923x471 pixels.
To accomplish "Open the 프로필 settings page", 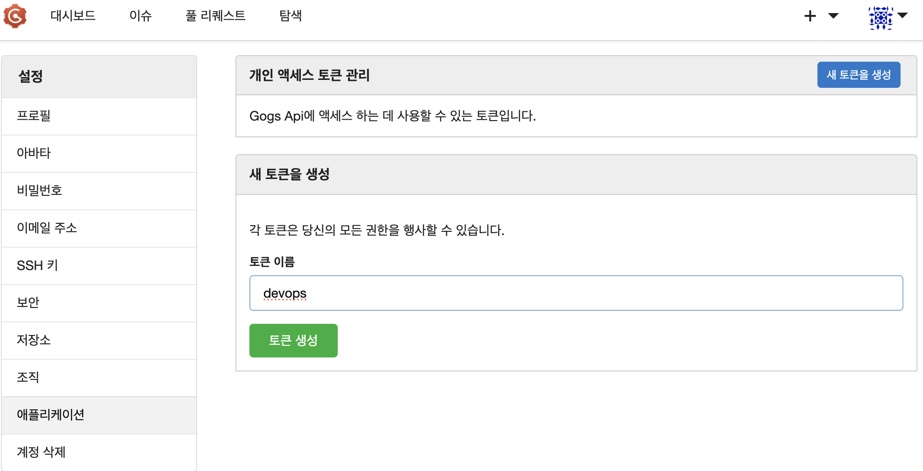I will (99, 116).
